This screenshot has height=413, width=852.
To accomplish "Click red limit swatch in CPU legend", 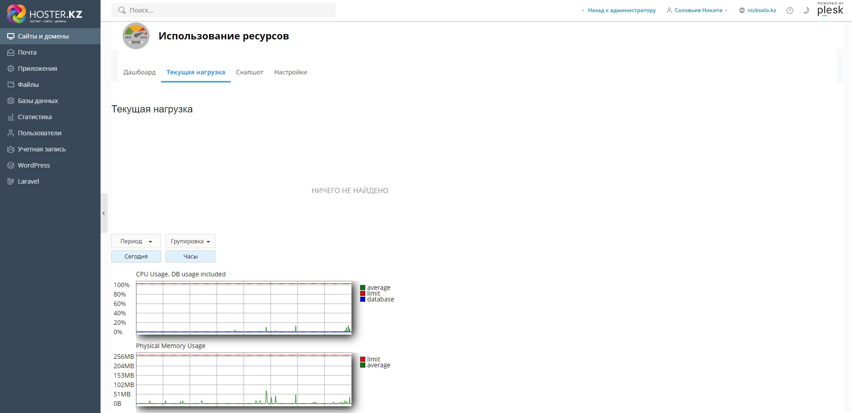I will coord(363,293).
